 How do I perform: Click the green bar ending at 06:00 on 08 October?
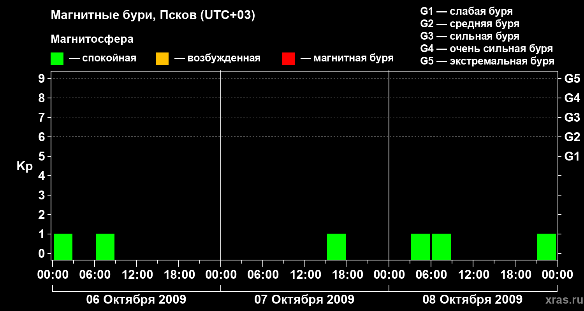point(420,246)
